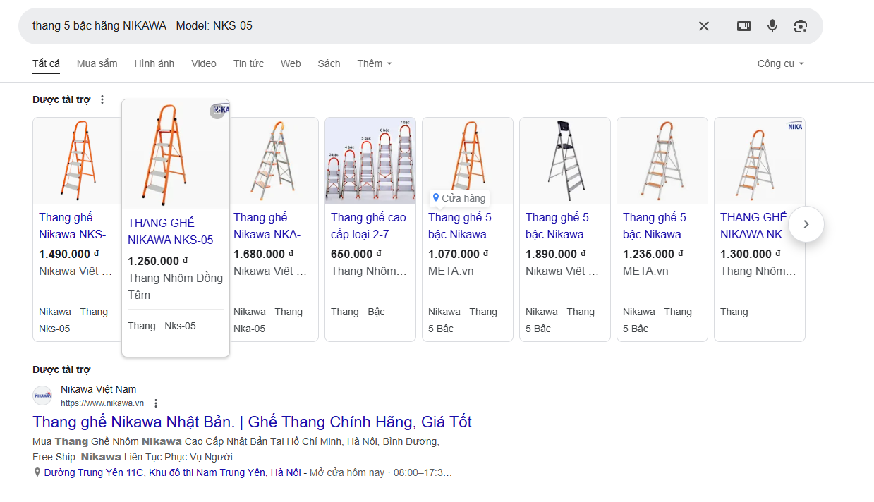Viewport: 874px width, 502px height.
Task: Click the 650.000 đ multi-ladder product image
Action: click(370, 161)
